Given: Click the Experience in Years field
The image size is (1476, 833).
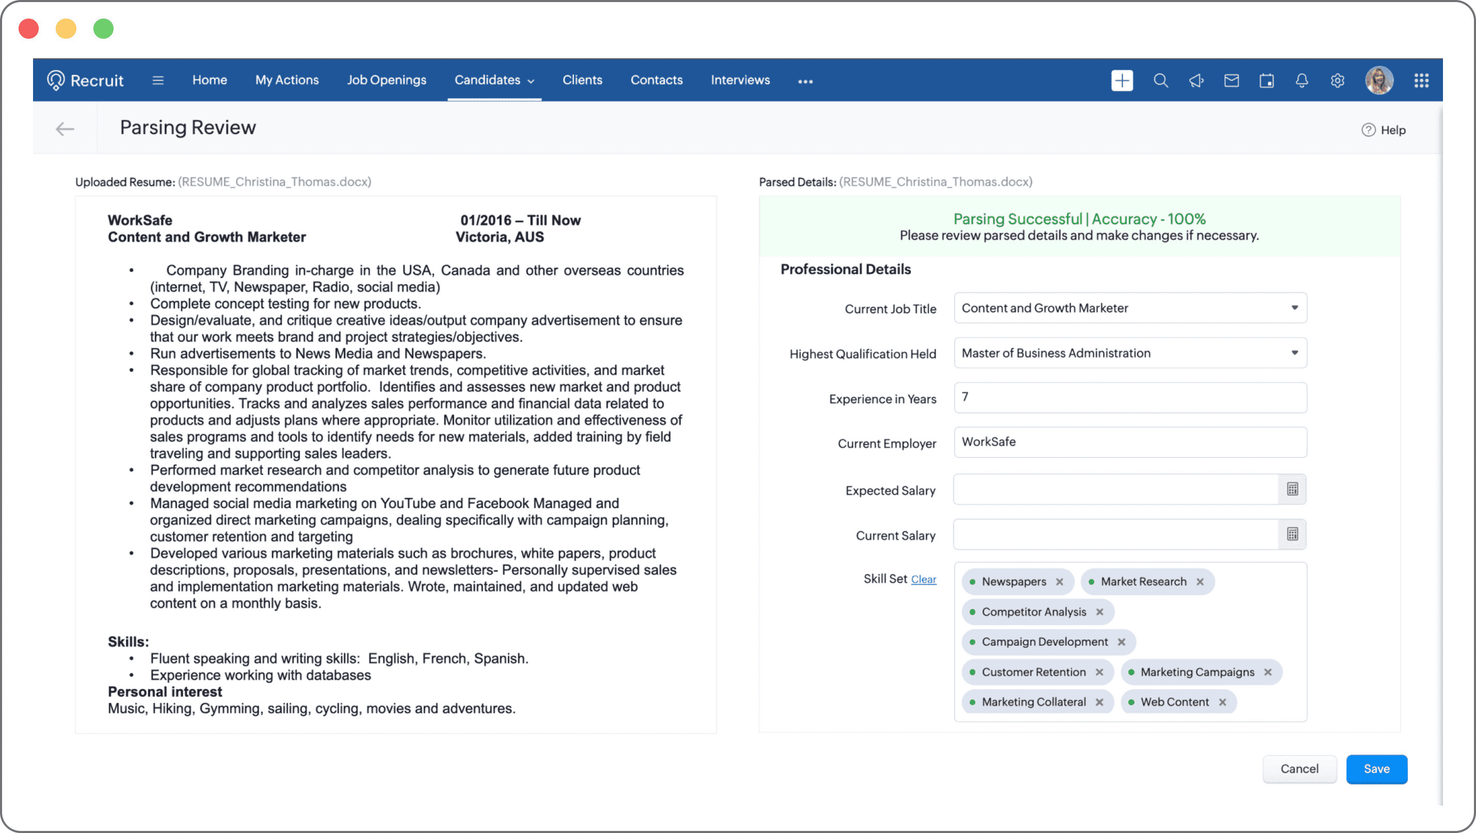Looking at the screenshot, I should coord(1130,397).
